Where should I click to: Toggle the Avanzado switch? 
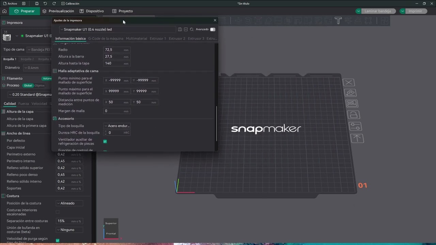213,29
